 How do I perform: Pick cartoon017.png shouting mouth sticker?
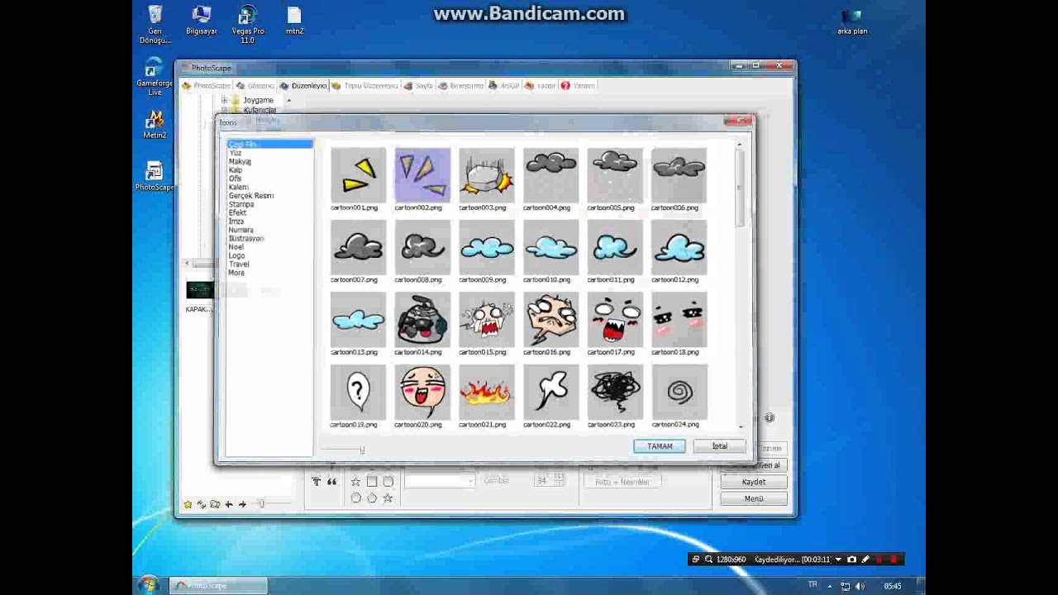[615, 320]
